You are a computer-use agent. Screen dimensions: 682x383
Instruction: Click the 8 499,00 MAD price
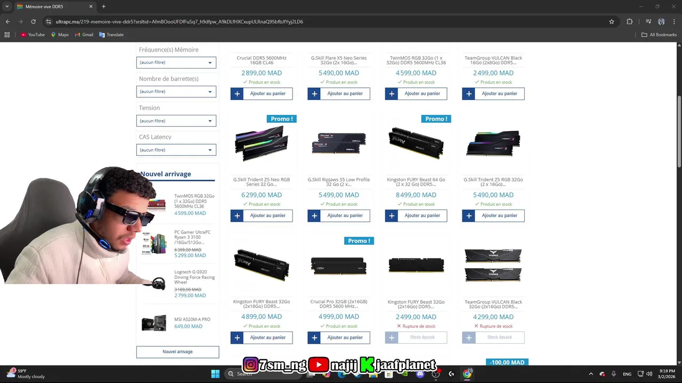(x=416, y=195)
